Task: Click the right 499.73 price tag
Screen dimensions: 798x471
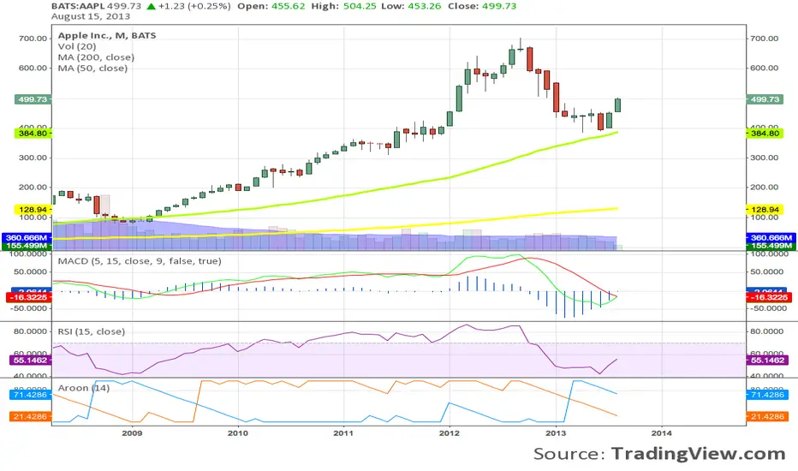Action: (x=765, y=99)
